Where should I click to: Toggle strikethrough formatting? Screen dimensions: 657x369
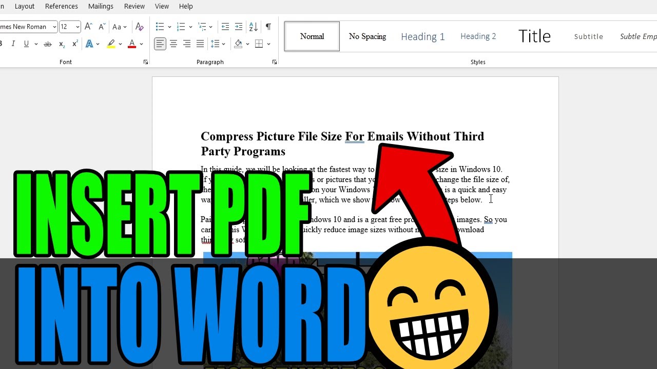[x=48, y=44]
